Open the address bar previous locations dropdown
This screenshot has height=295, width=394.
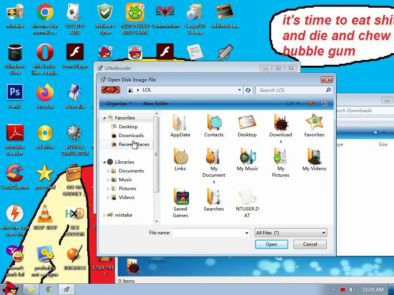point(239,90)
